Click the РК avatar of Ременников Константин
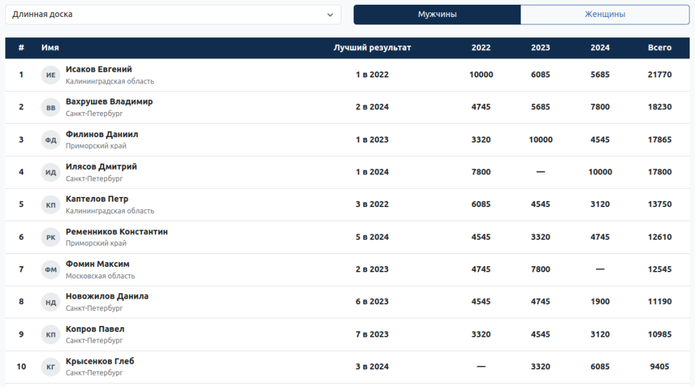 pyautogui.click(x=51, y=238)
